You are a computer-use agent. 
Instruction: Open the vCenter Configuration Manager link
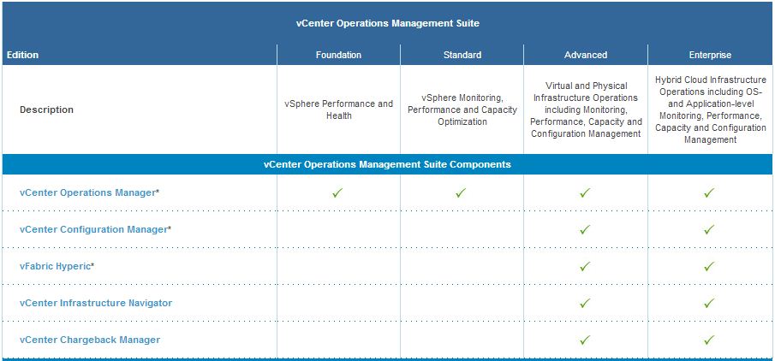92,229
